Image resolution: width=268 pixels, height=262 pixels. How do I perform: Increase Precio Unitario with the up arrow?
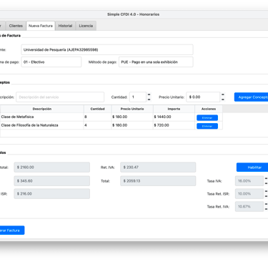(x=223, y=94)
